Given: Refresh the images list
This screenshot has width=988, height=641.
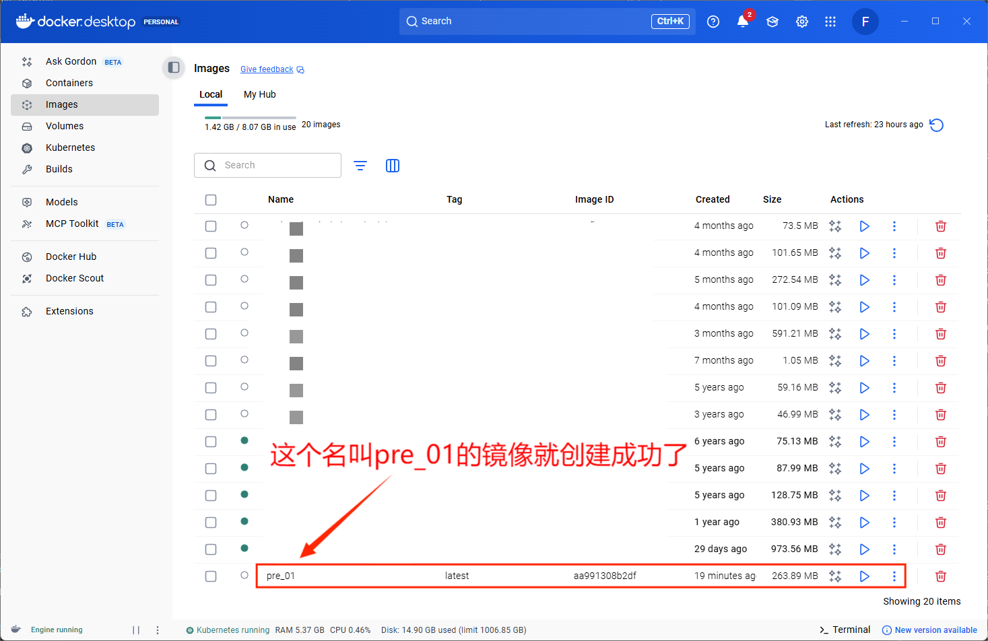Looking at the screenshot, I should 936,125.
